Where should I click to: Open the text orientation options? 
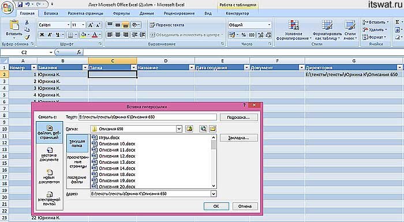pos(136,25)
